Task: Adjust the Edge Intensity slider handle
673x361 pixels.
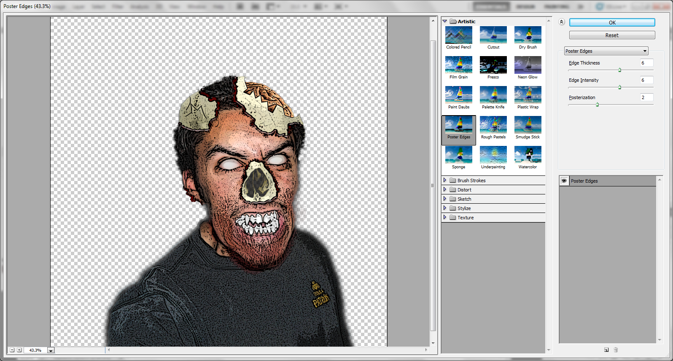Action: 619,87
